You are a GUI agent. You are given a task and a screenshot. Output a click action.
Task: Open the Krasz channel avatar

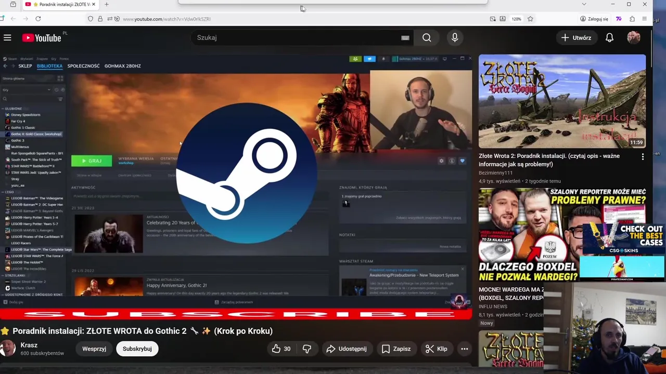click(8, 349)
